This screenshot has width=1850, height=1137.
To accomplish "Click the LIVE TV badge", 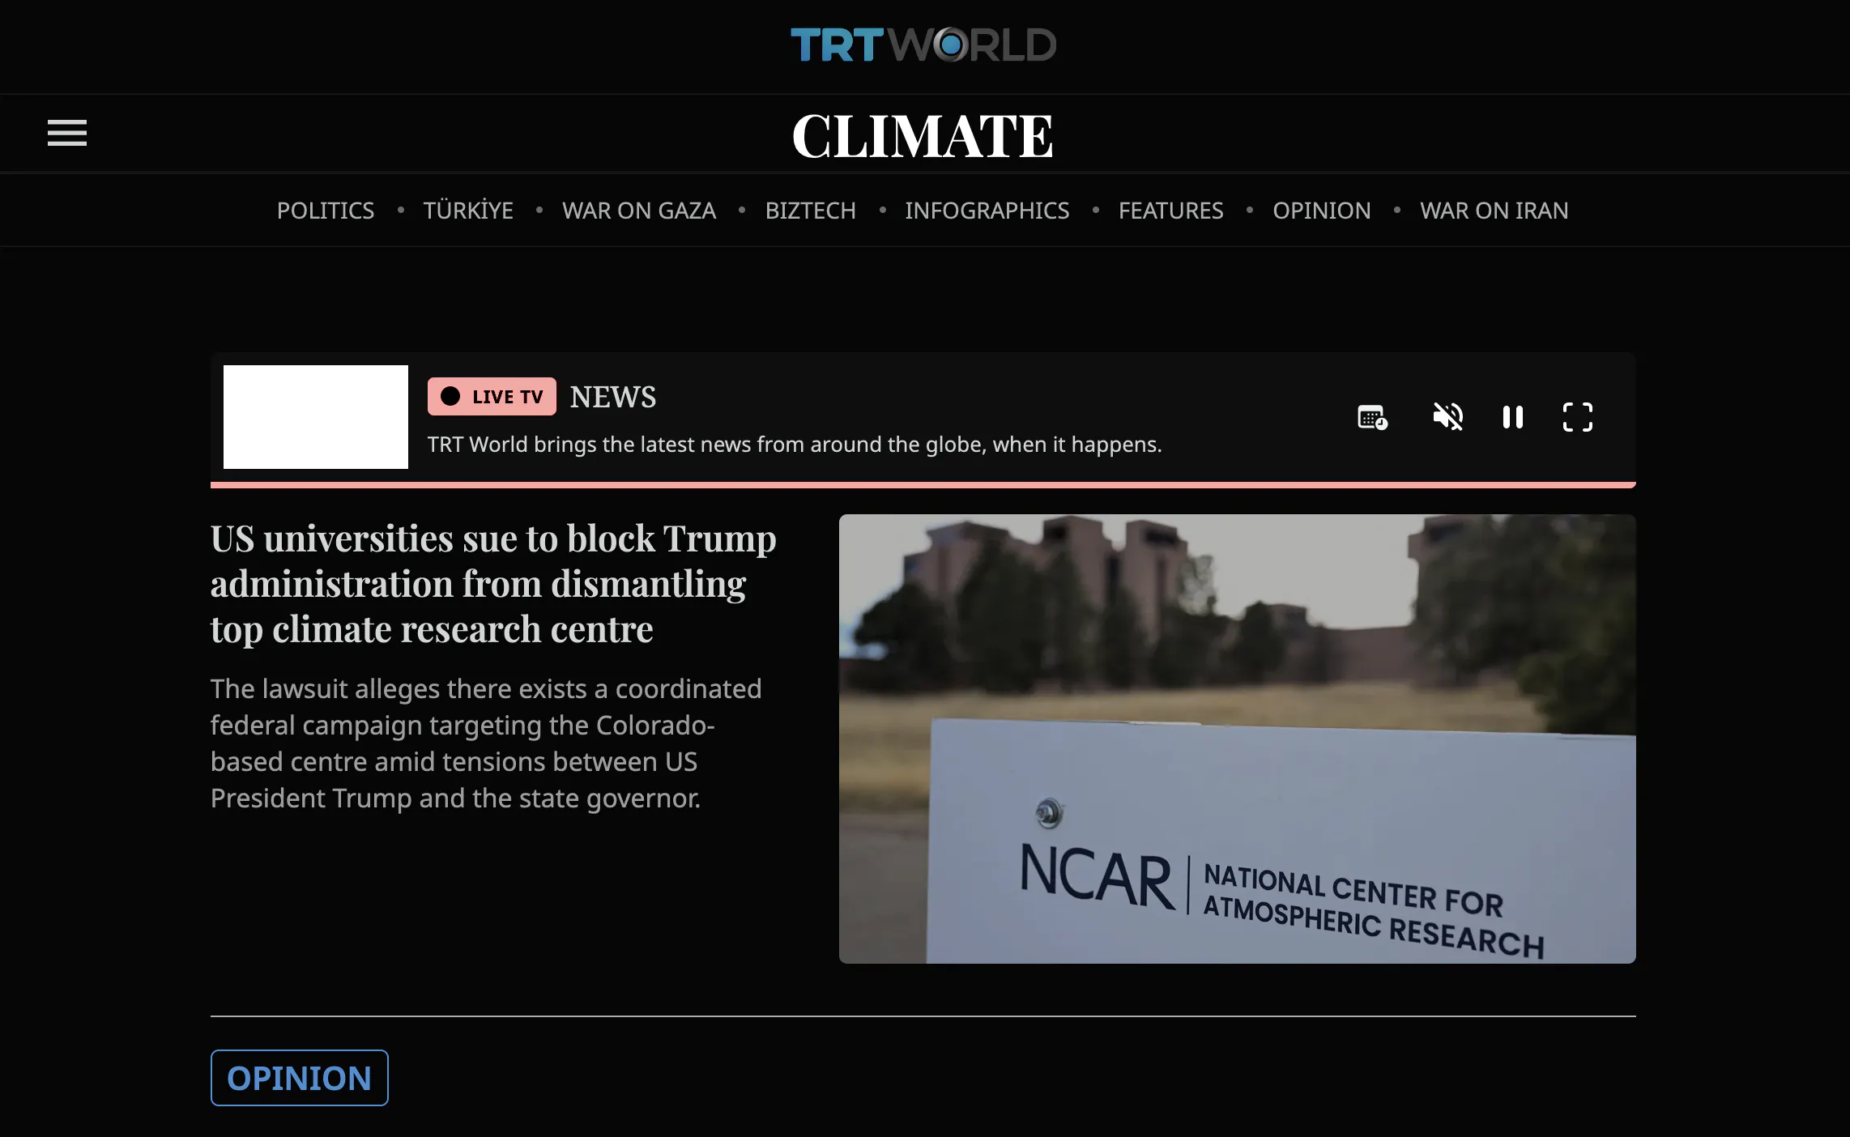I will pyautogui.click(x=492, y=397).
